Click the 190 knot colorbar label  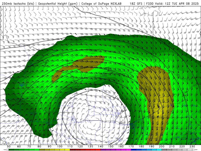pos(152,146)
